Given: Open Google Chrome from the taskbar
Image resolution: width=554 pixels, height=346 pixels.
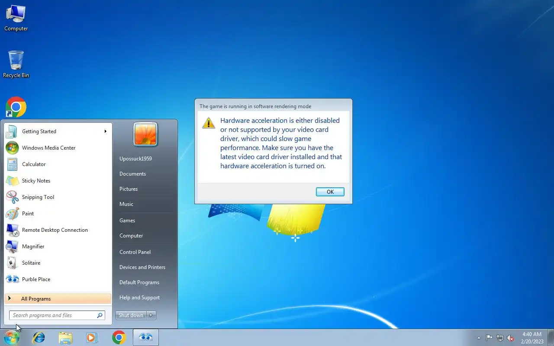Looking at the screenshot, I should 119,337.
